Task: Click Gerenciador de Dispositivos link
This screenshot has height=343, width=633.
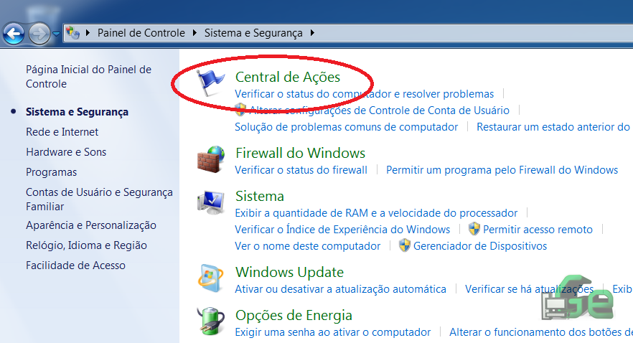Action: pos(480,245)
